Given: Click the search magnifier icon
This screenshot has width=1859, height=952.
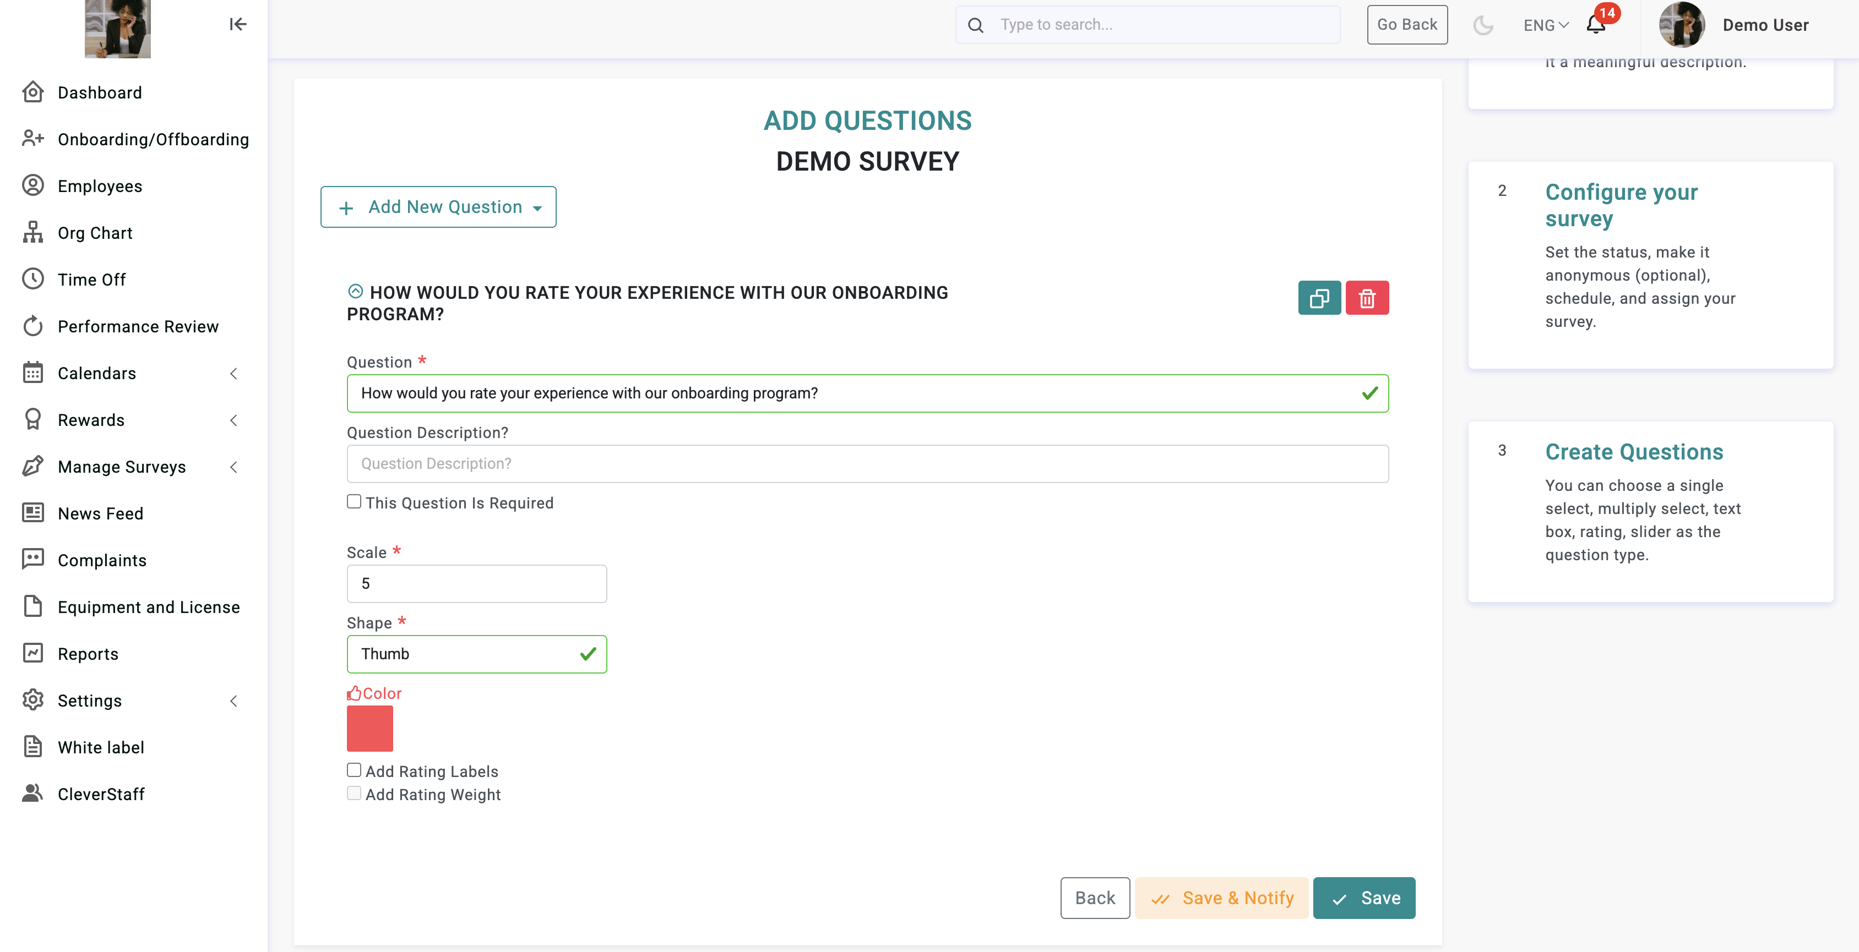Looking at the screenshot, I should 976,25.
